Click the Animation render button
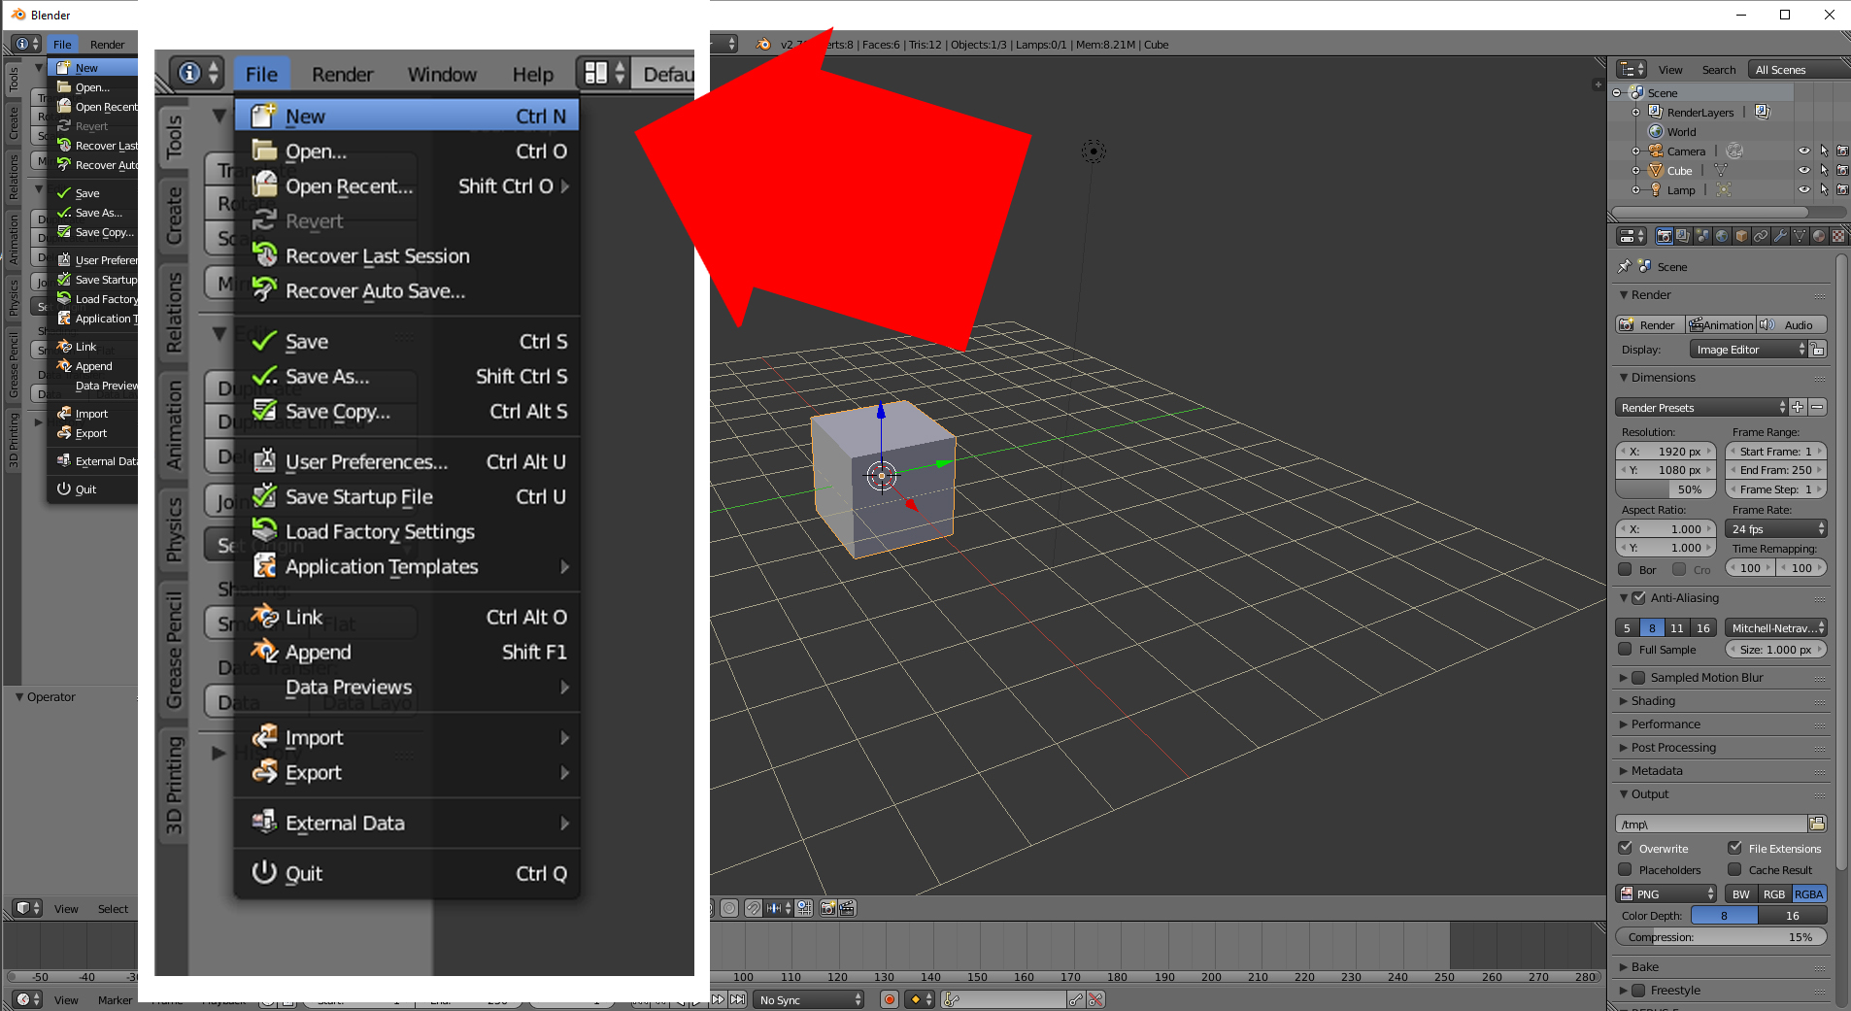1851x1011 pixels. (1722, 324)
